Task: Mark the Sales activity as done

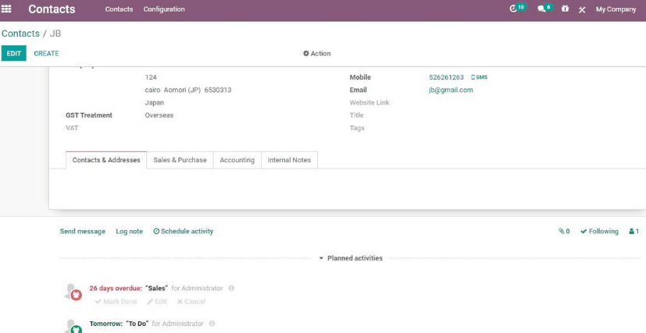Action: pyautogui.click(x=116, y=302)
